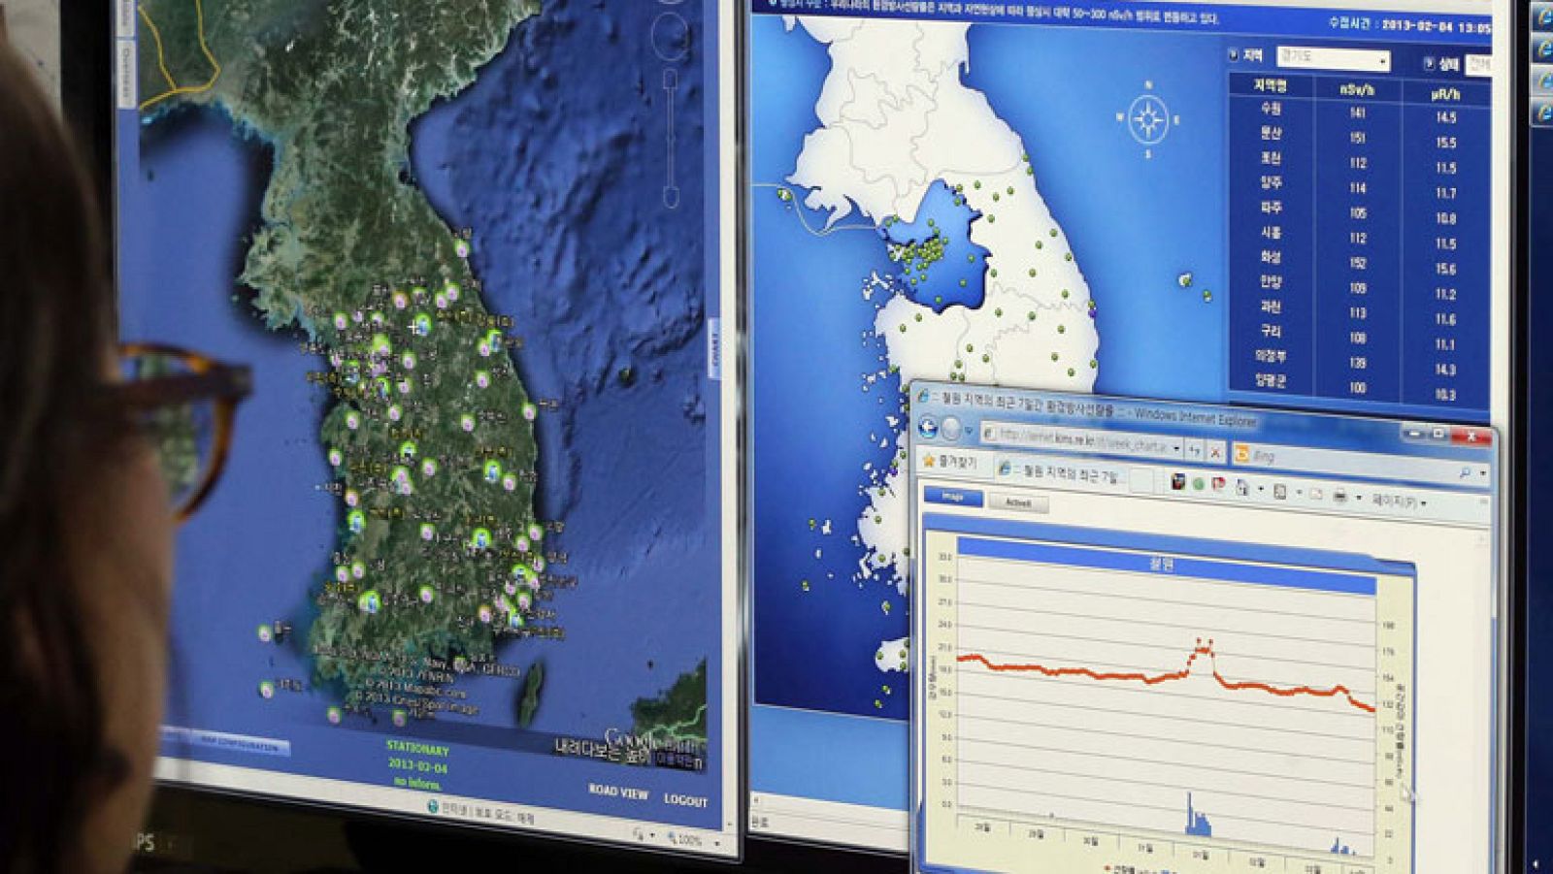Switch to the ActiveX tab
Image resolution: width=1553 pixels, height=874 pixels.
click(1017, 501)
